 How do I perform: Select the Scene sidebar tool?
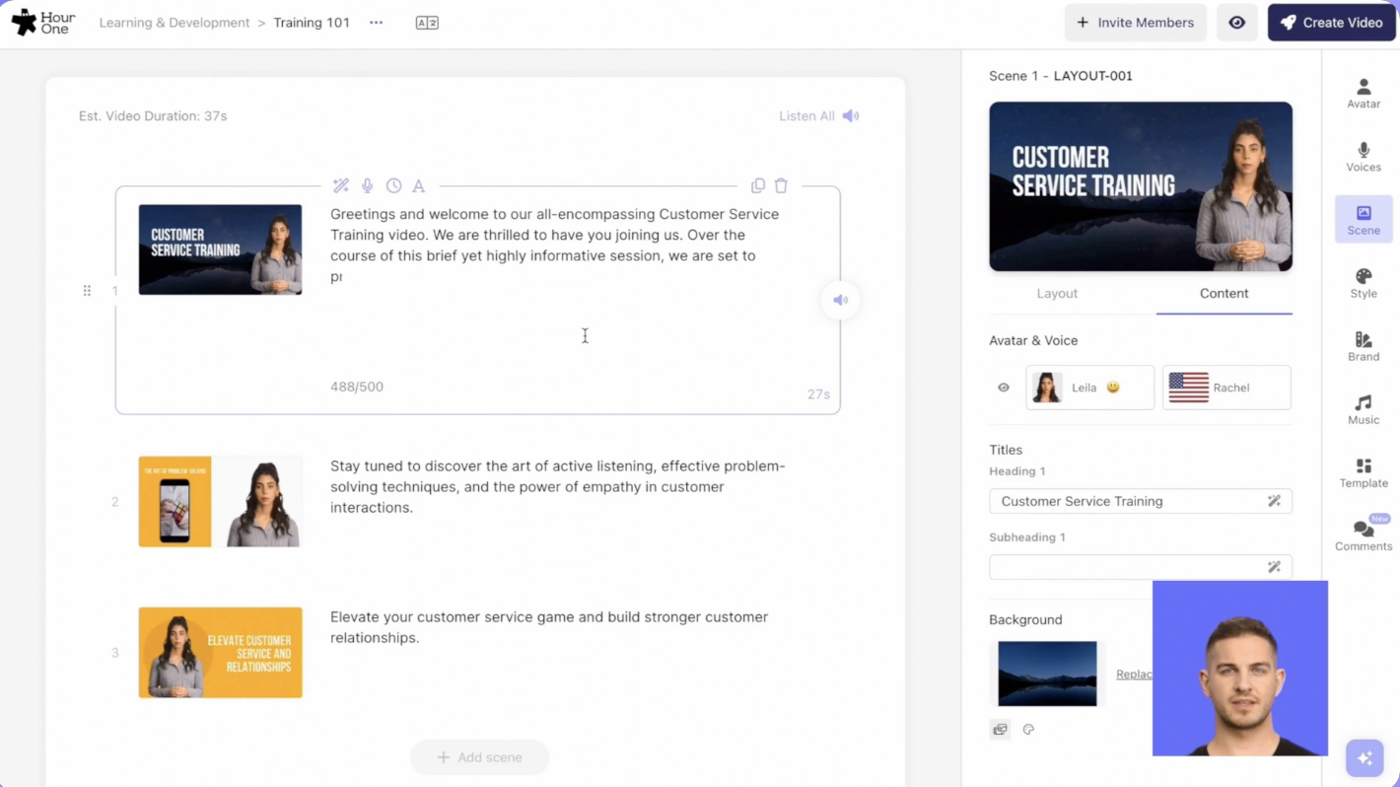(x=1364, y=220)
